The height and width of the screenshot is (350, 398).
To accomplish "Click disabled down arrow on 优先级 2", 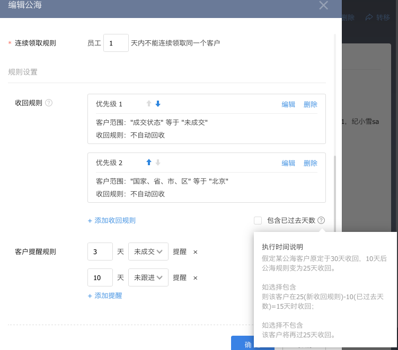I will coord(158,163).
